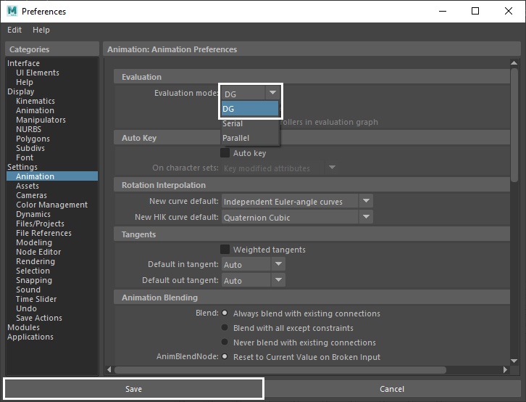Collapse the Animation Blending section header

tap(312, 298)
